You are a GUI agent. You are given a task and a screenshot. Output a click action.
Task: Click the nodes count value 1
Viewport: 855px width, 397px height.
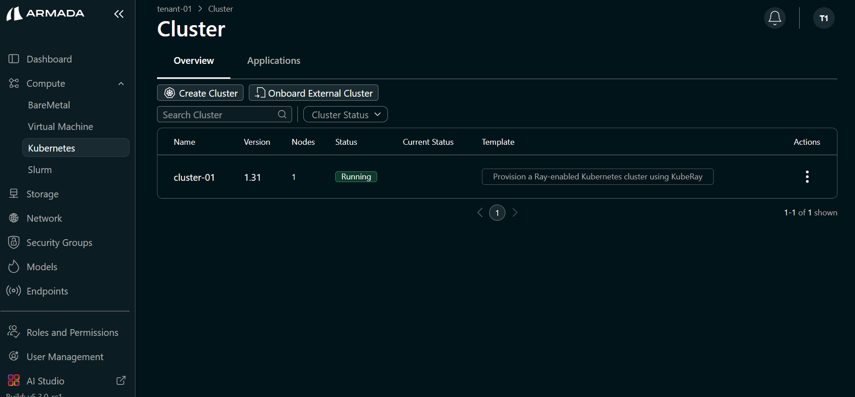point(294,177)
